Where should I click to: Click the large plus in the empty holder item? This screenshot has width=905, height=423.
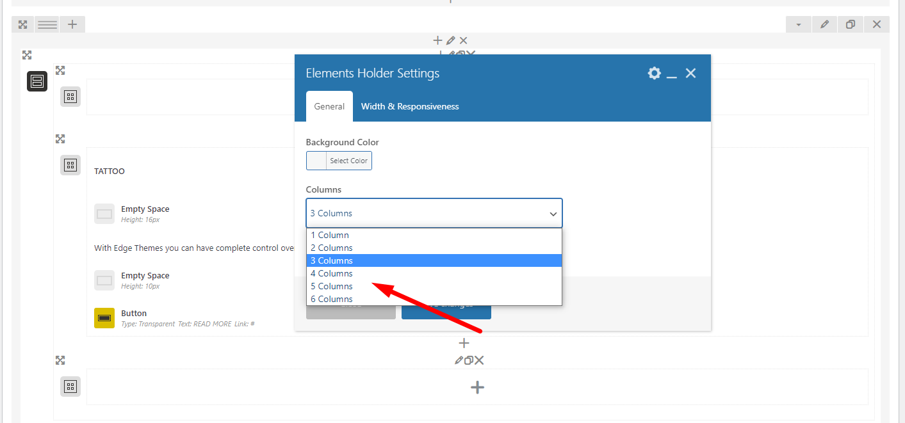(477, 387)
